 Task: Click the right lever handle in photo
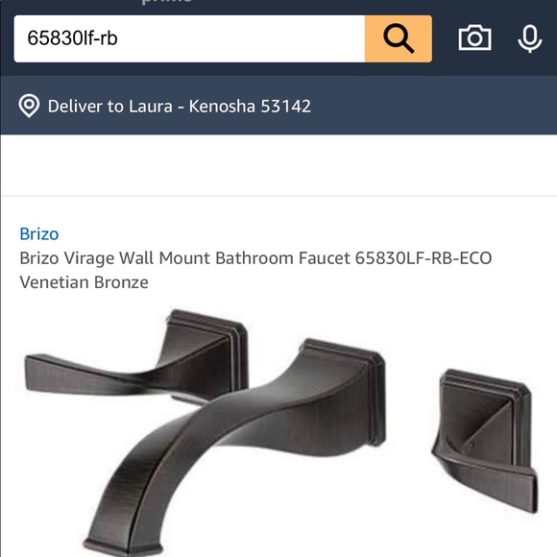485,441
